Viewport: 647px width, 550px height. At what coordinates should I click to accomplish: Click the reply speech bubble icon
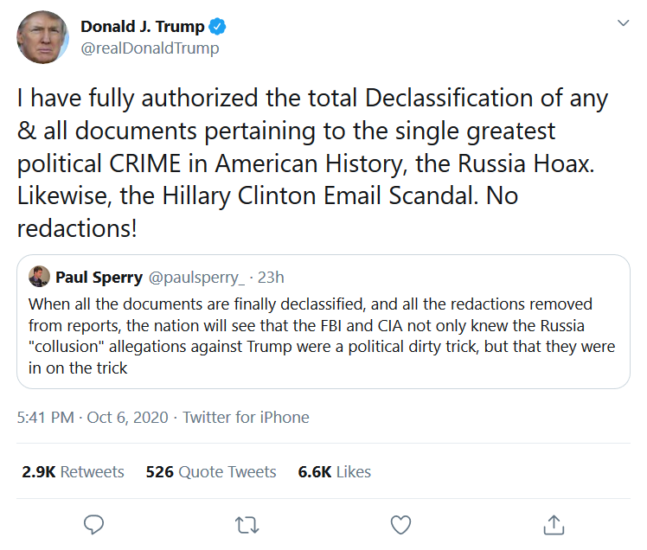click(94, 524)
